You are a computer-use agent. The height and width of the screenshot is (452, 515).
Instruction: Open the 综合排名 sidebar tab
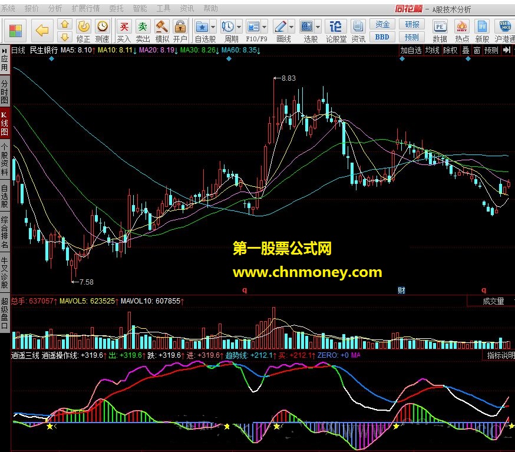[5, 232]
